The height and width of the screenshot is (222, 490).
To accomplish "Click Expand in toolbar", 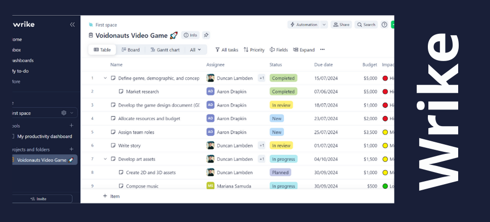I will coord(304,49).
